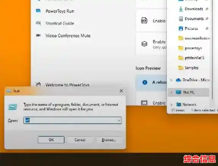This screenshot has width=218, height=166.
Task: Click the Icon Preview section heading
Action: pyautogui.click(x=148, y=68)
